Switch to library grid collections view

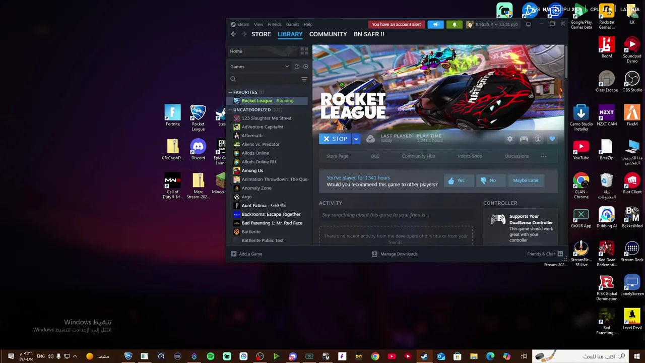[x=304, y=51]
